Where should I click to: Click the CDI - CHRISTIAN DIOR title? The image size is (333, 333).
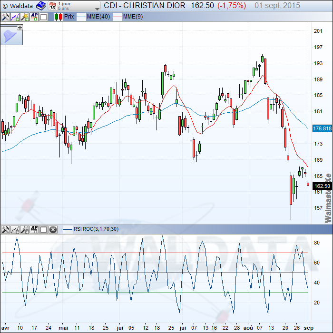click(145, 6)
